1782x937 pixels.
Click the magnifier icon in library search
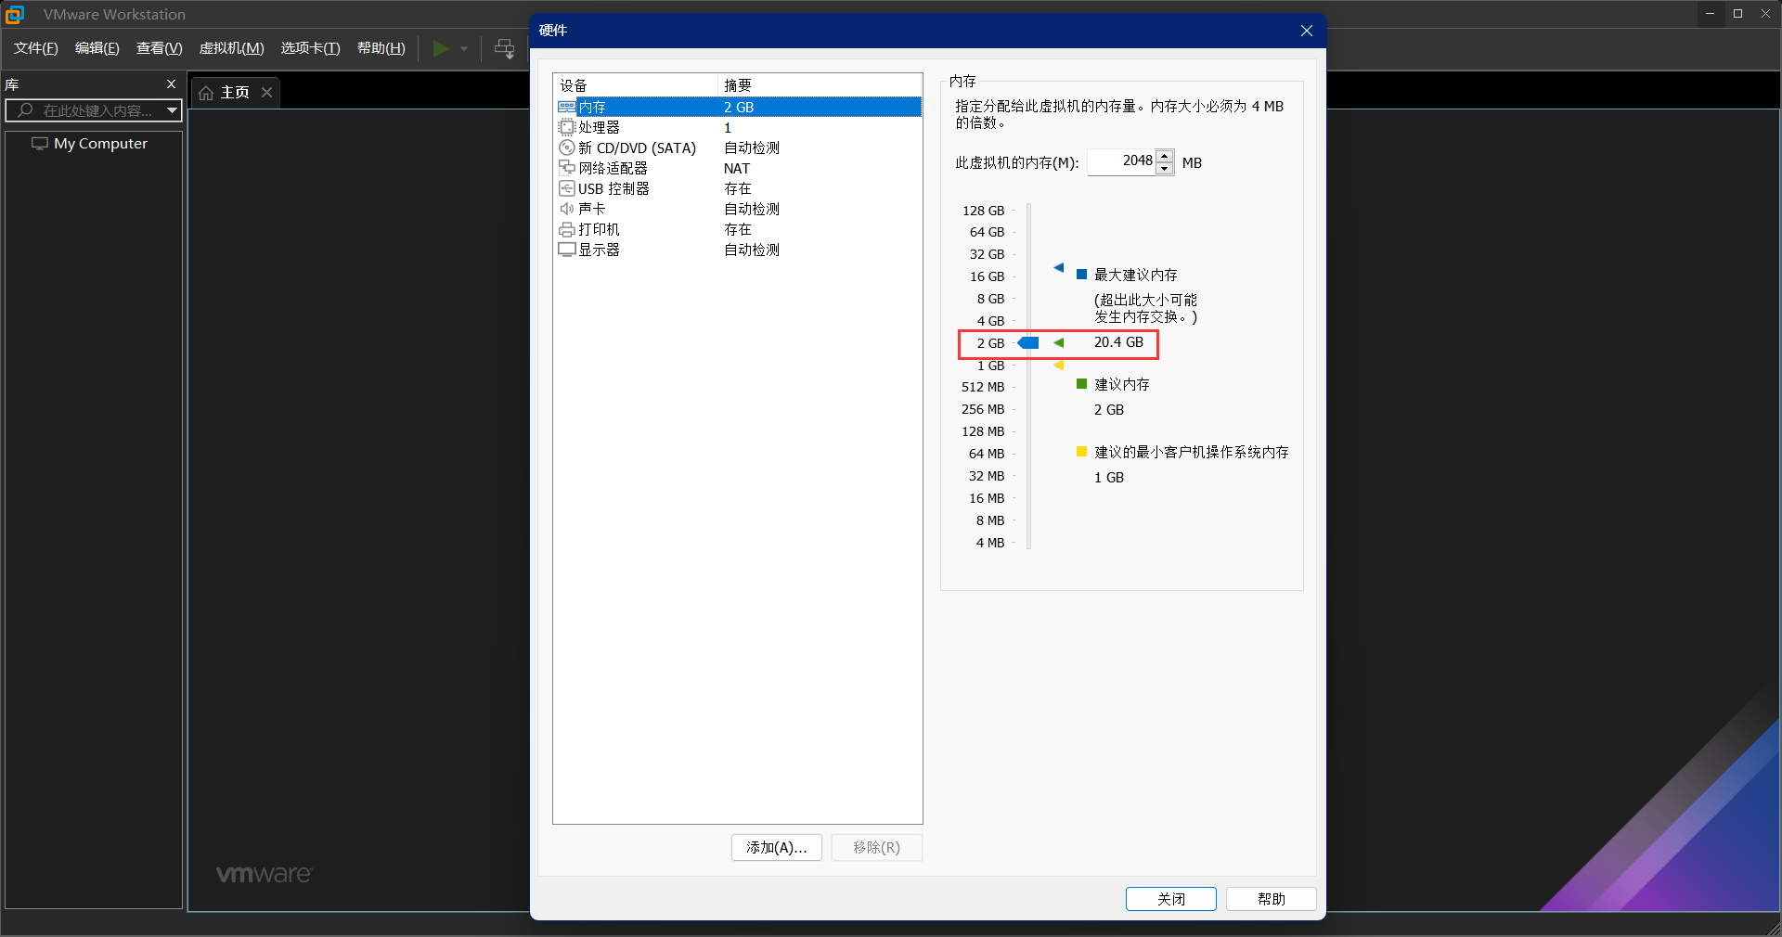26,110
